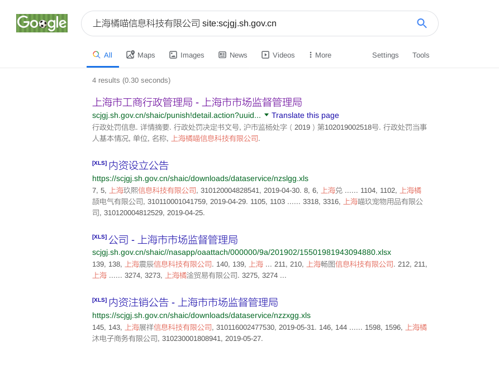Click inside the search query text field
Viewport: 499px width, 370px height.
click(246, 23)
